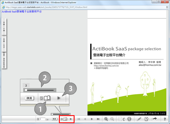Open help with the question mark icon
The image size is (170, 124).
coord(165,119)
